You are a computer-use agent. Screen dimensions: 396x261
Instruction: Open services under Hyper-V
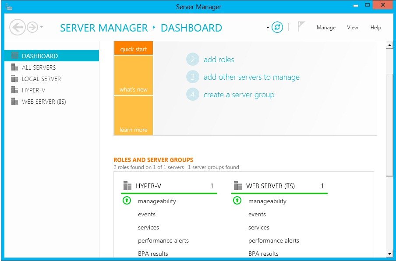pyautogui.click(x=148, y=227)
